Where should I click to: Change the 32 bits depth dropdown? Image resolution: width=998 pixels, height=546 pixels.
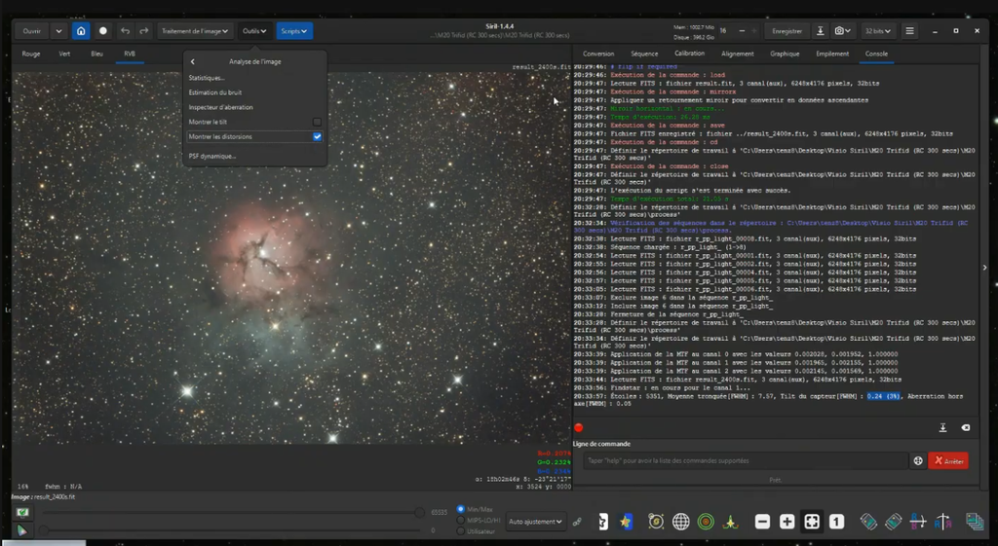tap(878, 30)
